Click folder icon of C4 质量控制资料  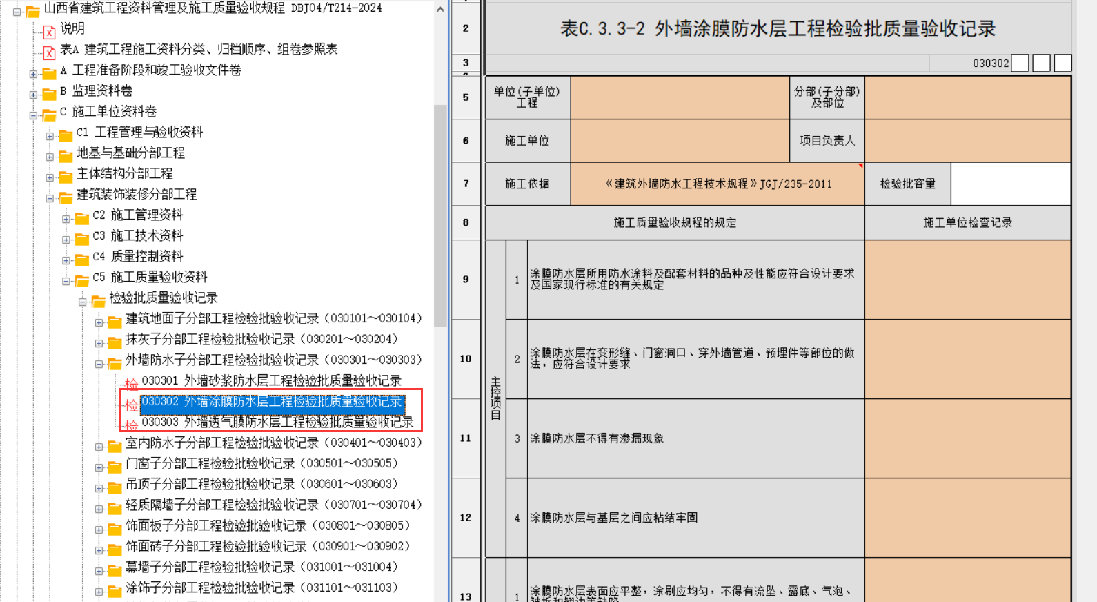82,260
